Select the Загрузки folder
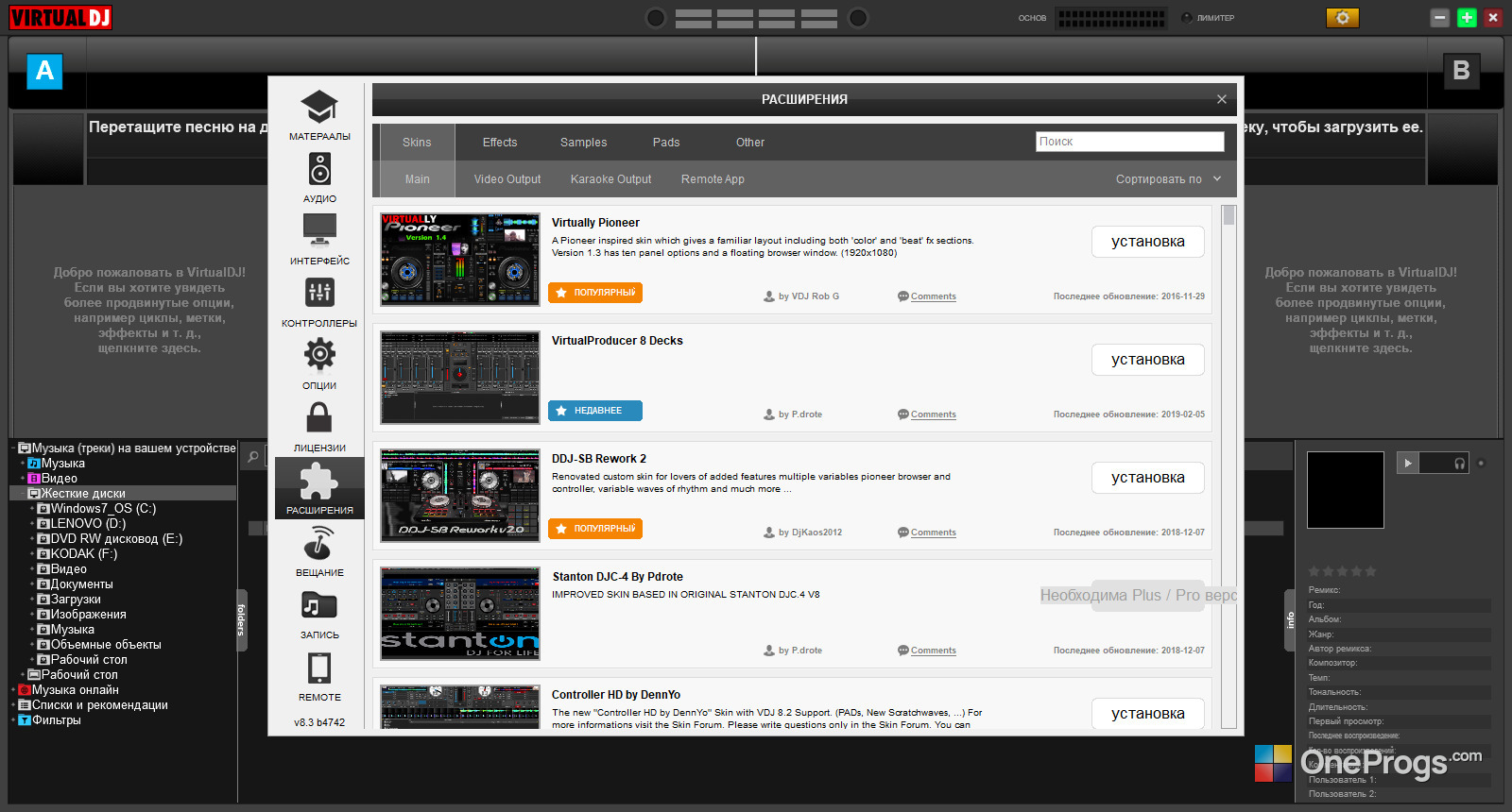The width and height of the screenshot is (1512, 812). tap(76, 600)
